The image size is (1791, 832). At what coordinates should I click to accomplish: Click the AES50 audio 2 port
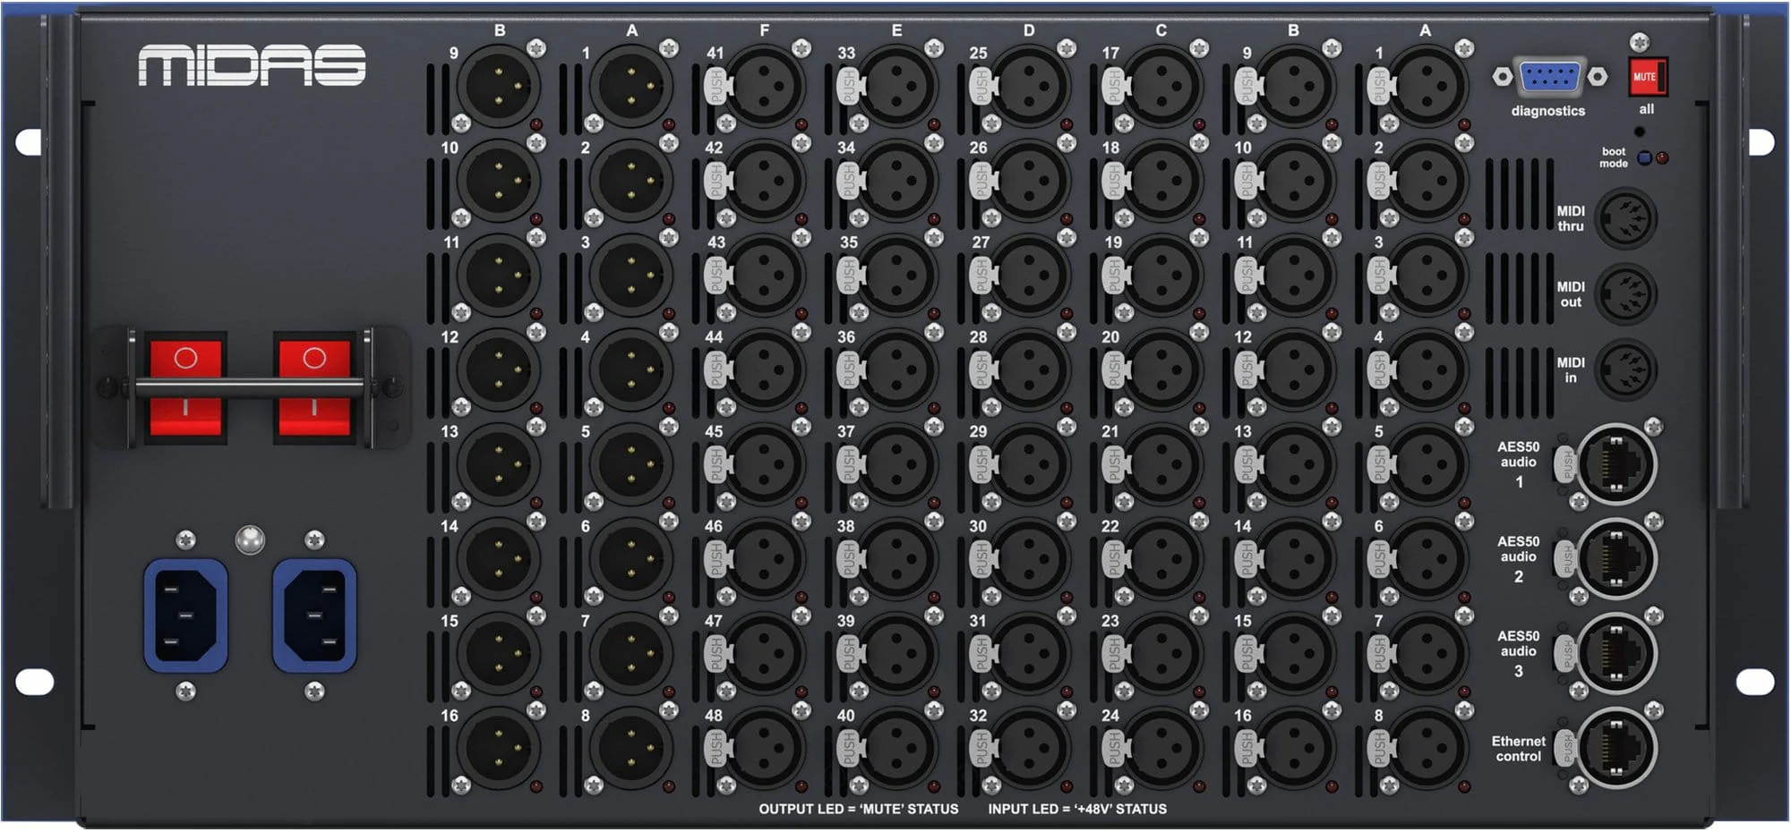1616,559
